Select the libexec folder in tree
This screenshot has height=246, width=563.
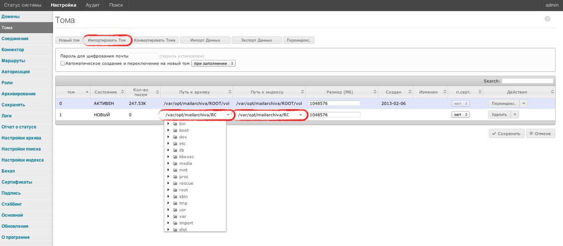coord(187,157)
